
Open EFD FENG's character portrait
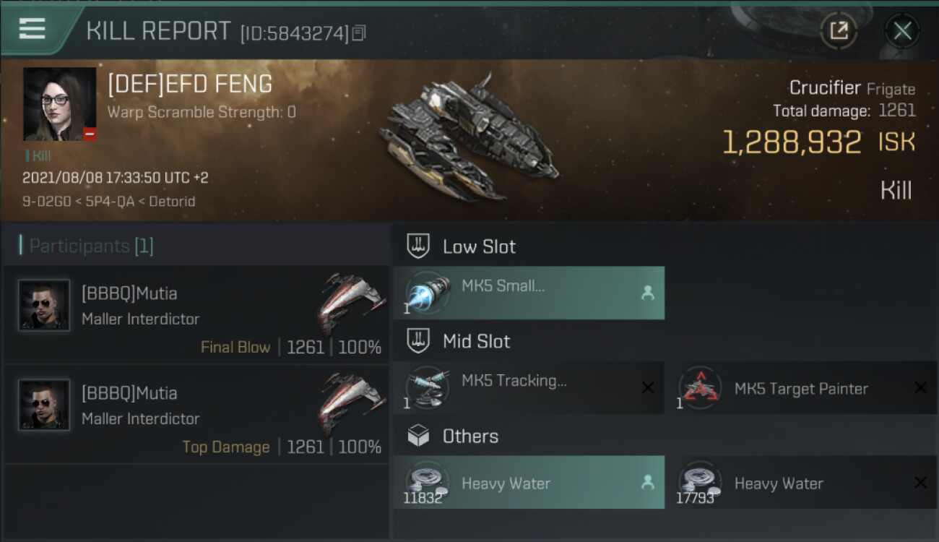(x=59, y=104)
